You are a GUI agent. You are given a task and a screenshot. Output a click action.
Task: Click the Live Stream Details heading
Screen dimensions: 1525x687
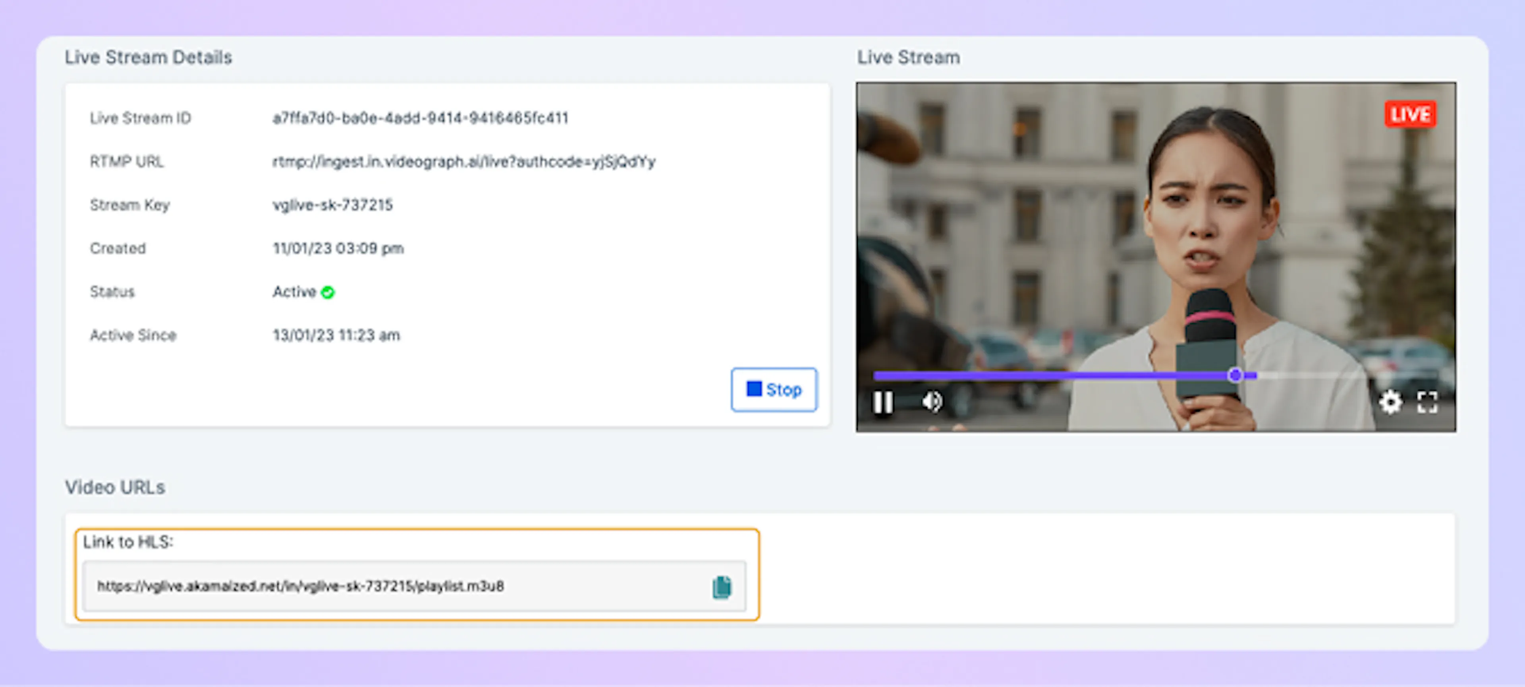(x=148, y=58)
